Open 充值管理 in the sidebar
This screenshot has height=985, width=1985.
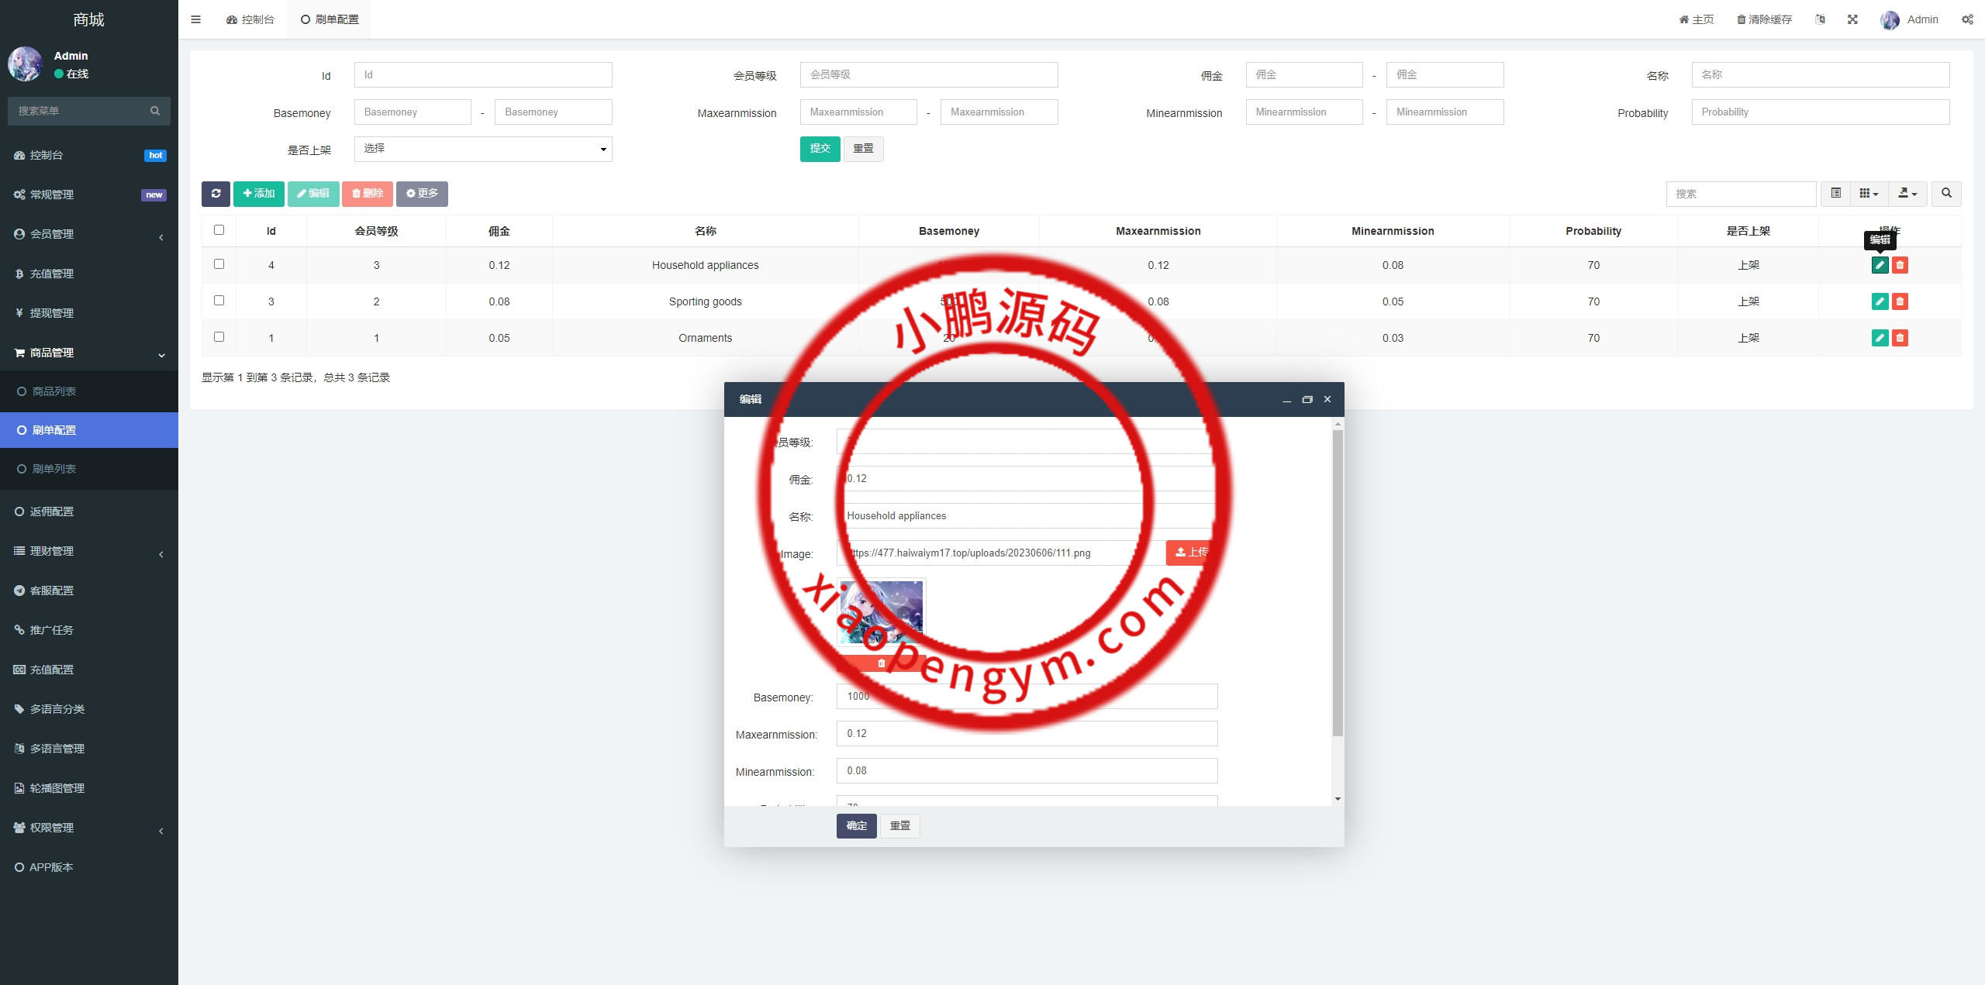pos(89,274)
